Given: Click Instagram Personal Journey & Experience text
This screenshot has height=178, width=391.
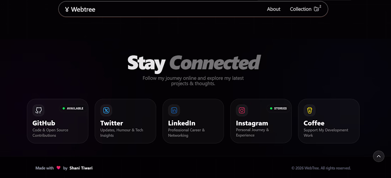Looking at the screenshot, I should point(252,133).
